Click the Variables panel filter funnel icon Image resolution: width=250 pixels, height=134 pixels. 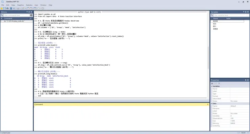[x=244, y=12]
